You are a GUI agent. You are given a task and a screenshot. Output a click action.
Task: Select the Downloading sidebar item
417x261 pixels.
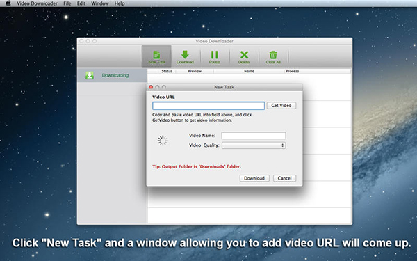(x=112, y=75)
